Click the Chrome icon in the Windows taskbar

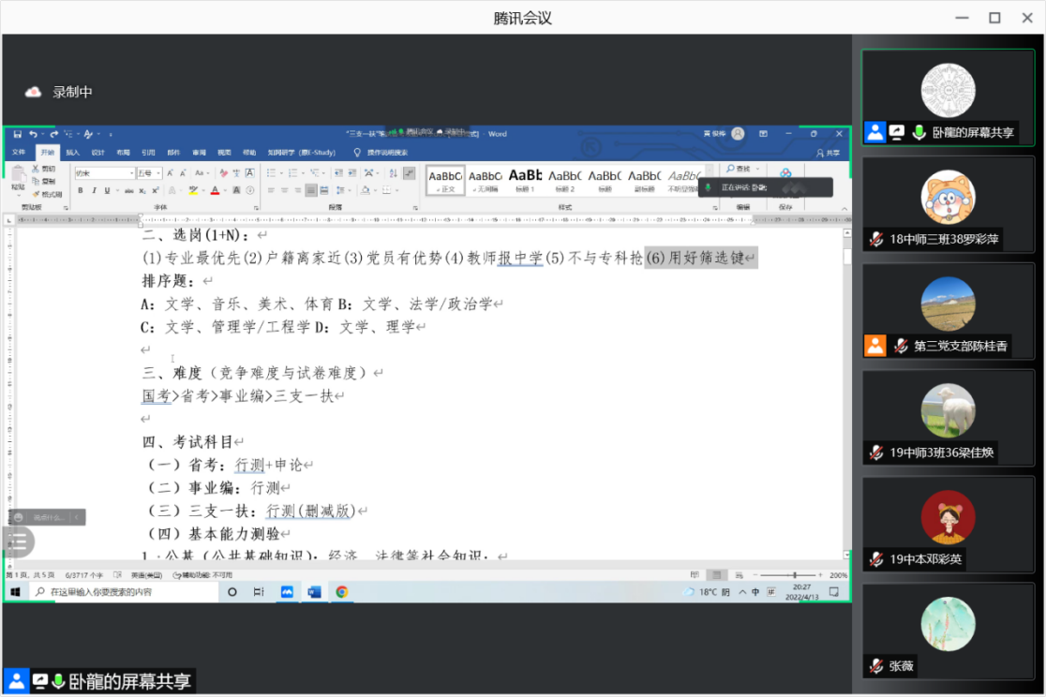point(342,592)
